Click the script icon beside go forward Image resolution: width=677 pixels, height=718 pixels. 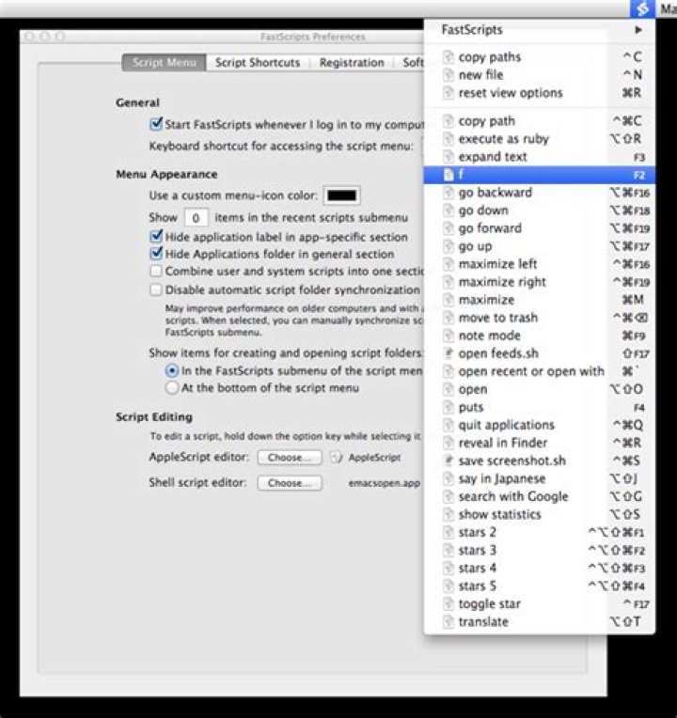[449, 228]
